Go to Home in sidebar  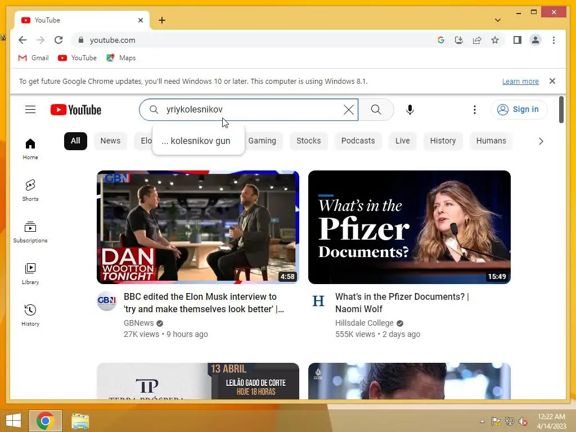coord(30,148)
